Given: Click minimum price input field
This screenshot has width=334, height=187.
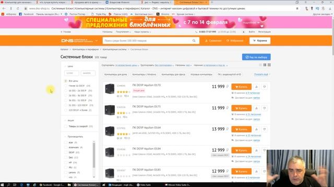Looking at the screenshot, I should [71, 73].
